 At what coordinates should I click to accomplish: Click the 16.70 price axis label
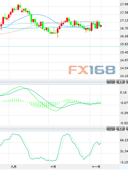coord(124,28)
